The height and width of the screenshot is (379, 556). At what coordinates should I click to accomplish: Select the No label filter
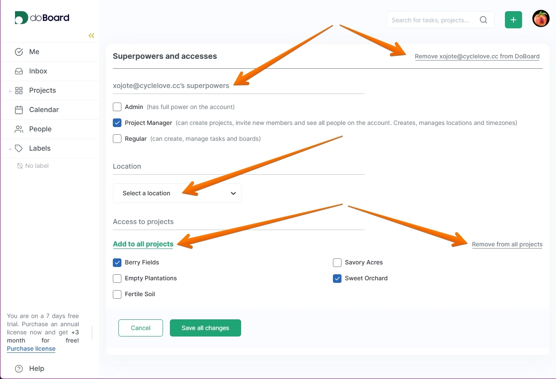[x=37, y=166]
